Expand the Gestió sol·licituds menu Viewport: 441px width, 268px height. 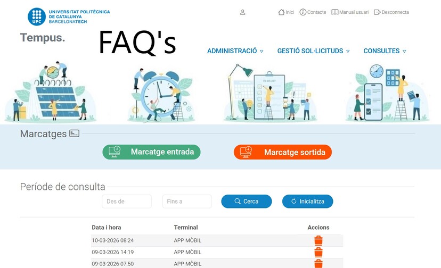(x=313, y=51)
